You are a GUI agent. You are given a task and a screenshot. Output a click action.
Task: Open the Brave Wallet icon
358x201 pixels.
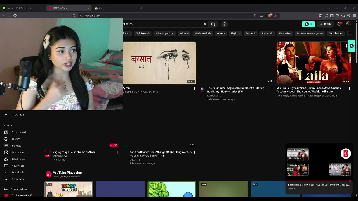(x=337, y=16)
